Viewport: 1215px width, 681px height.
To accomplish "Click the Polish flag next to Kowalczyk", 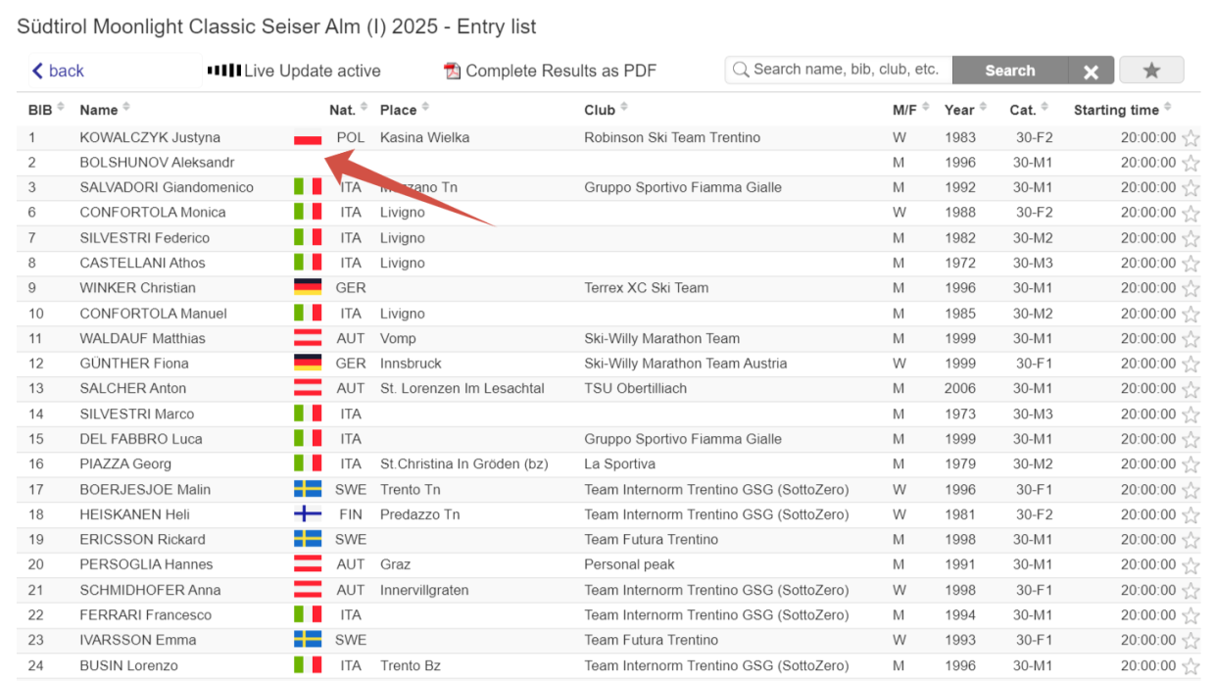I will [x=308, y=138].
